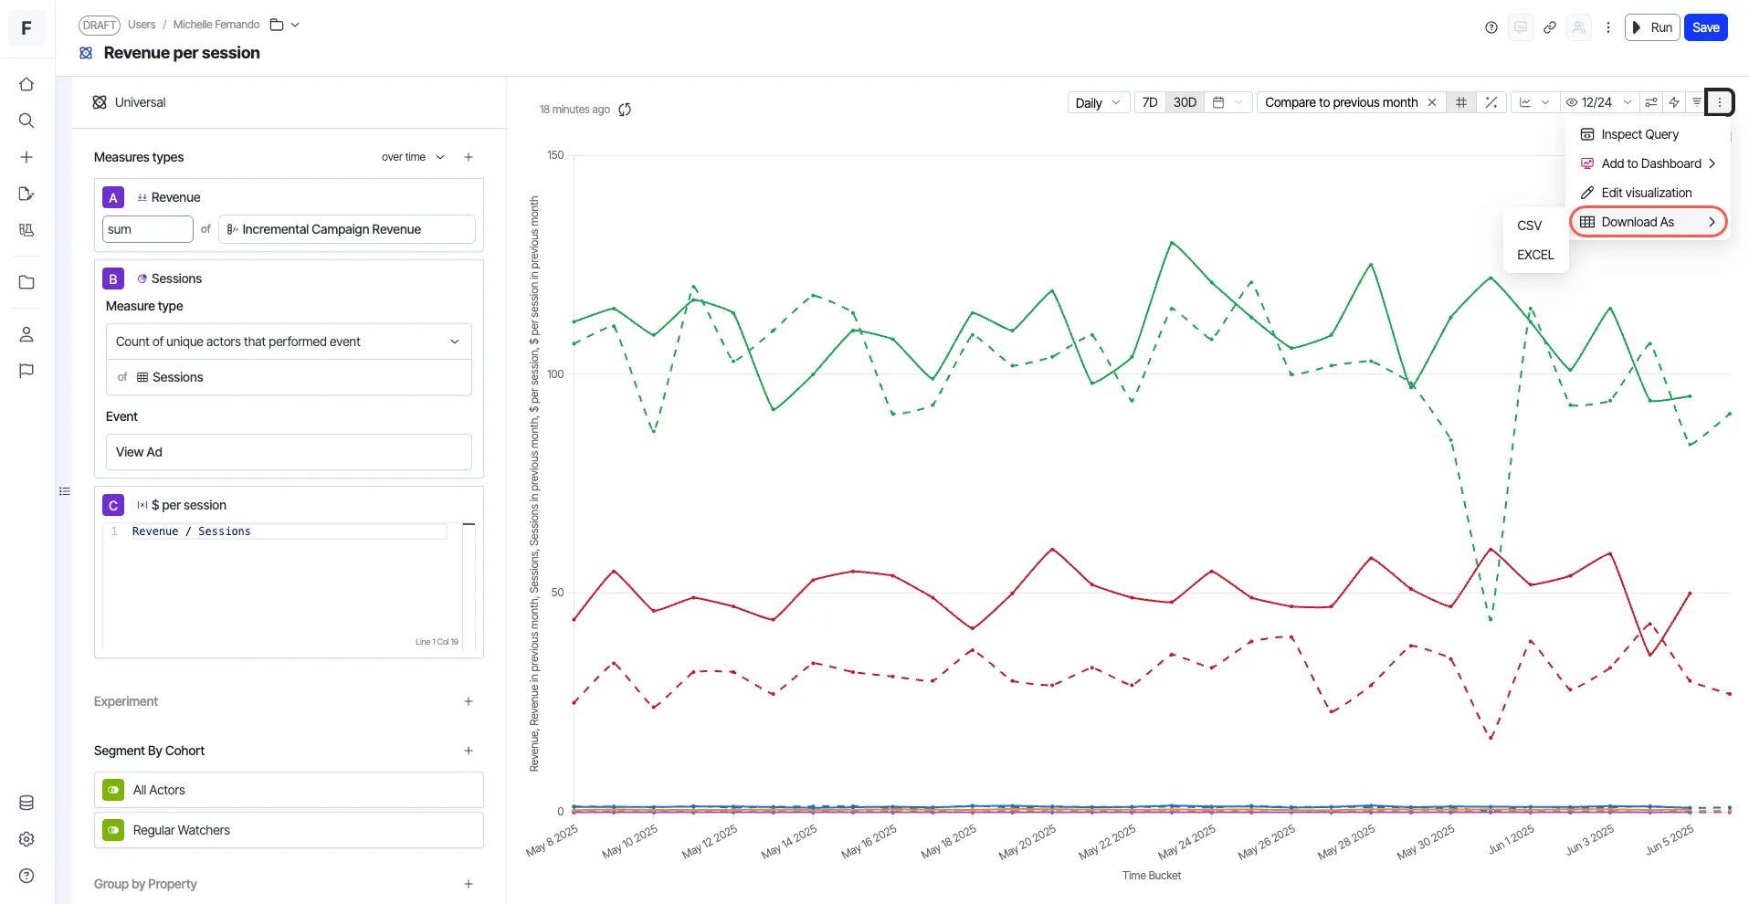Toggle the outline list icon at left edge
Screen dimensions: 1749x904
pos(65,491)
